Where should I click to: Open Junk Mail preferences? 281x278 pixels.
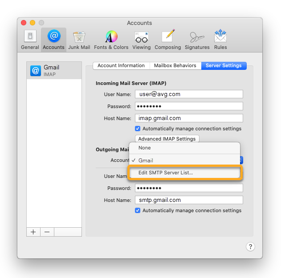click(x=79, y=40)
